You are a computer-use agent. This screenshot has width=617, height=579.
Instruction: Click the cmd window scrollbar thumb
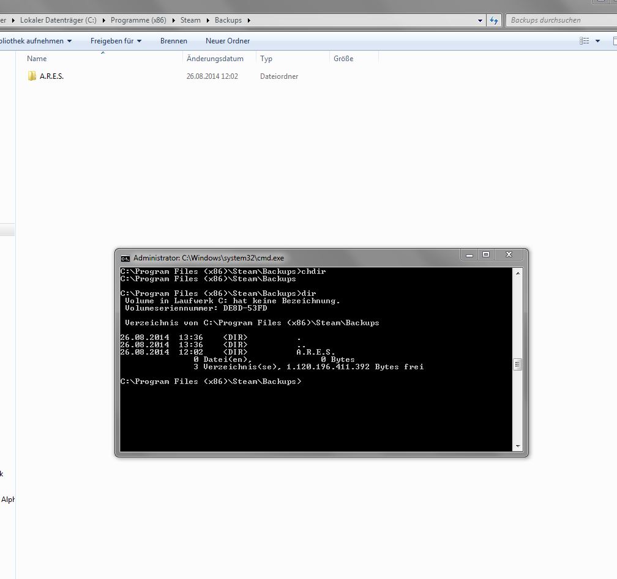click(518, 364)
